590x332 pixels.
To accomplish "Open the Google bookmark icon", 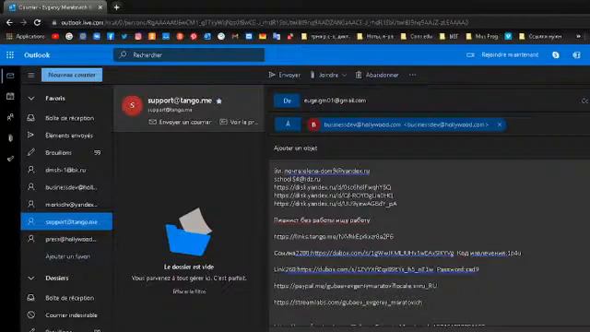I will click(69, 37).
